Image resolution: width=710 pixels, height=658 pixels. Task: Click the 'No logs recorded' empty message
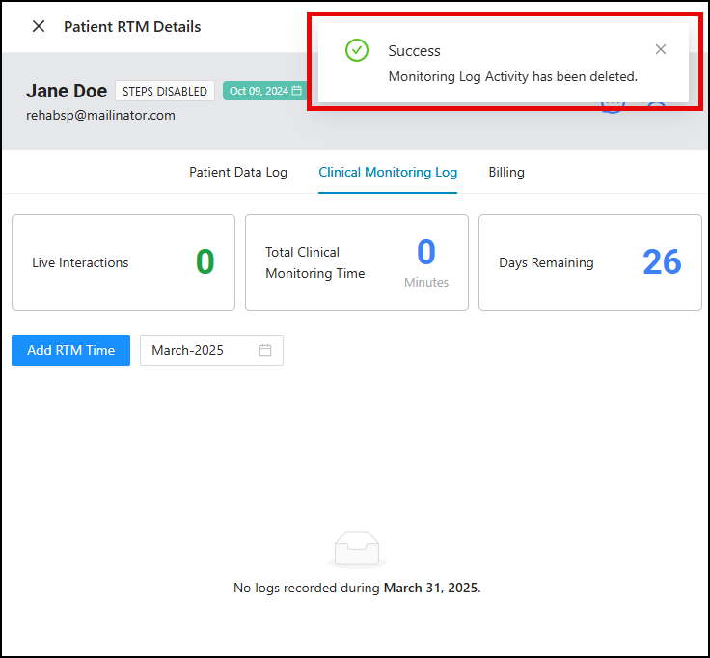coord(357,588)
